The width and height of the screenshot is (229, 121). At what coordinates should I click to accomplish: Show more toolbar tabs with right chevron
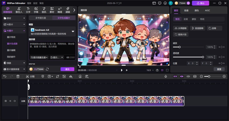(x=74, y=10)
